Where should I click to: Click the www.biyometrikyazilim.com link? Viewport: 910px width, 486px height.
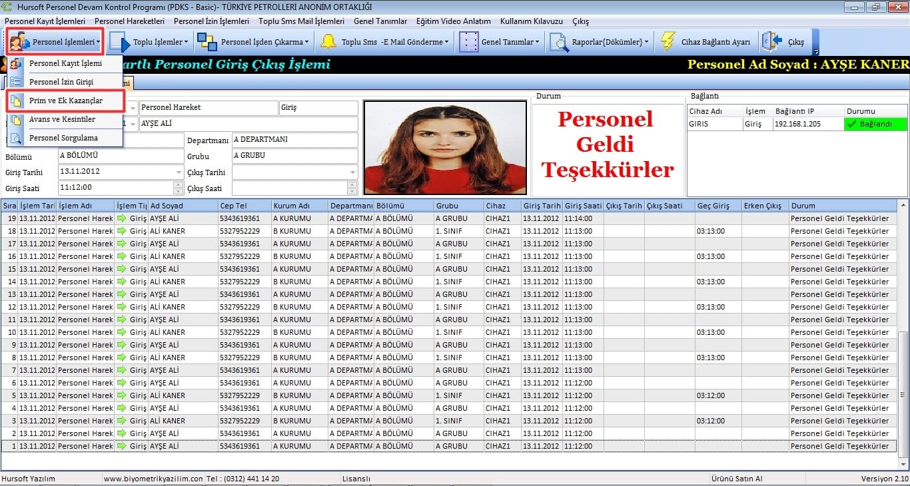[153, 479]
